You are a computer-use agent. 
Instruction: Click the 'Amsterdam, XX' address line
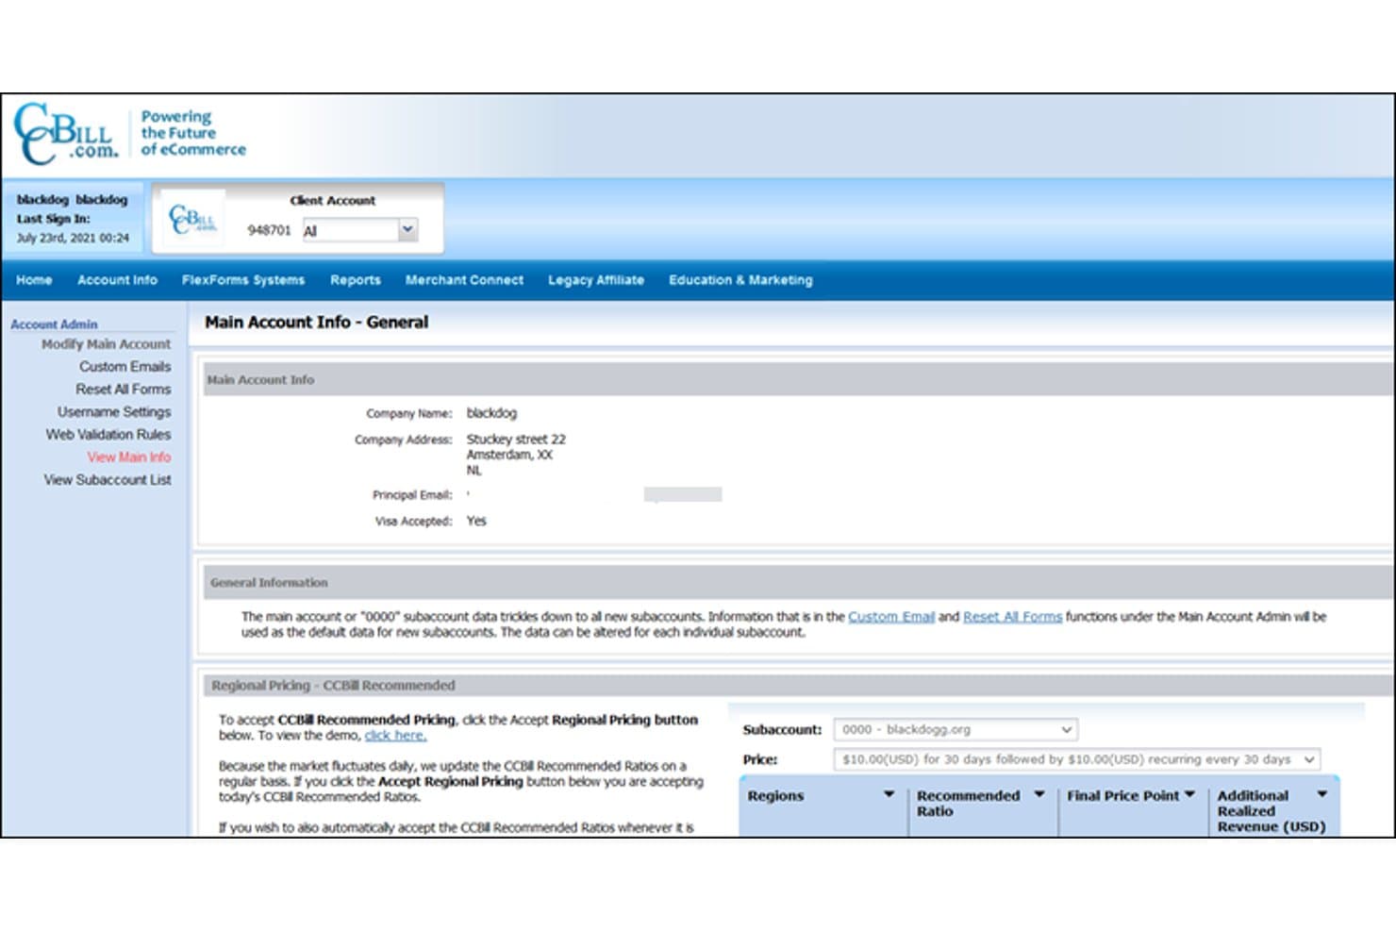click(509, 455)
